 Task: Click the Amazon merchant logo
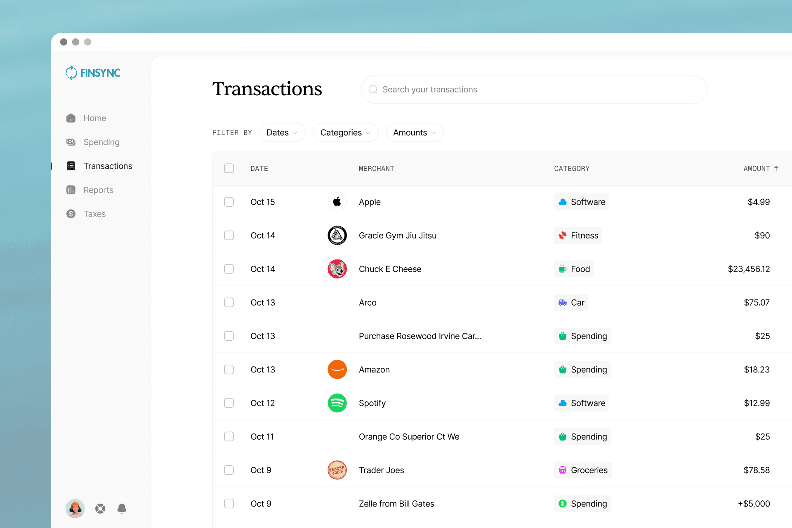click(x=337, y=370)
